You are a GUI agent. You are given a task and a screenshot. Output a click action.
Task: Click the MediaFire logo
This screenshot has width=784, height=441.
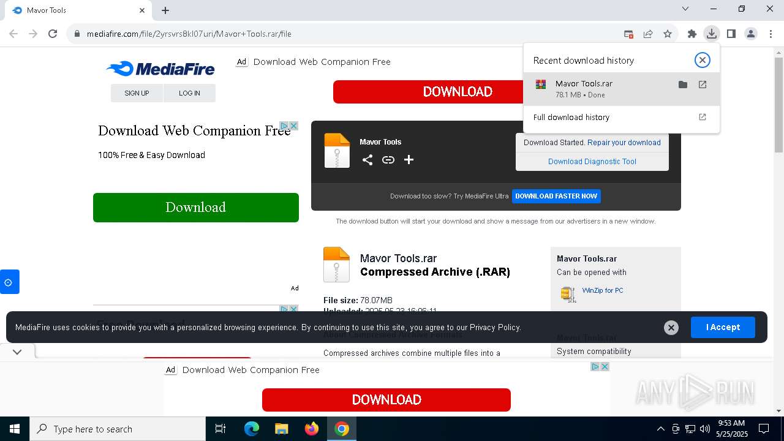160,69
